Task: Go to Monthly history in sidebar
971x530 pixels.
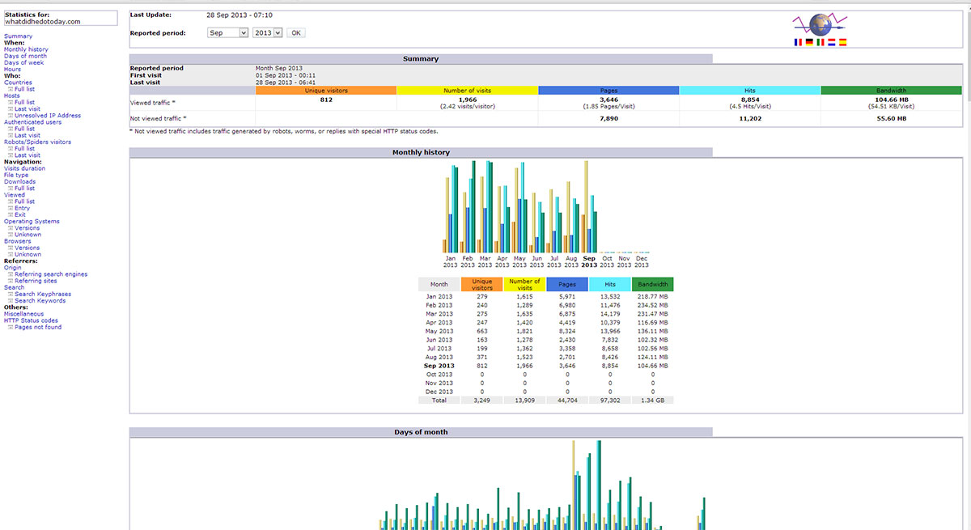Action: coord(26,49)
